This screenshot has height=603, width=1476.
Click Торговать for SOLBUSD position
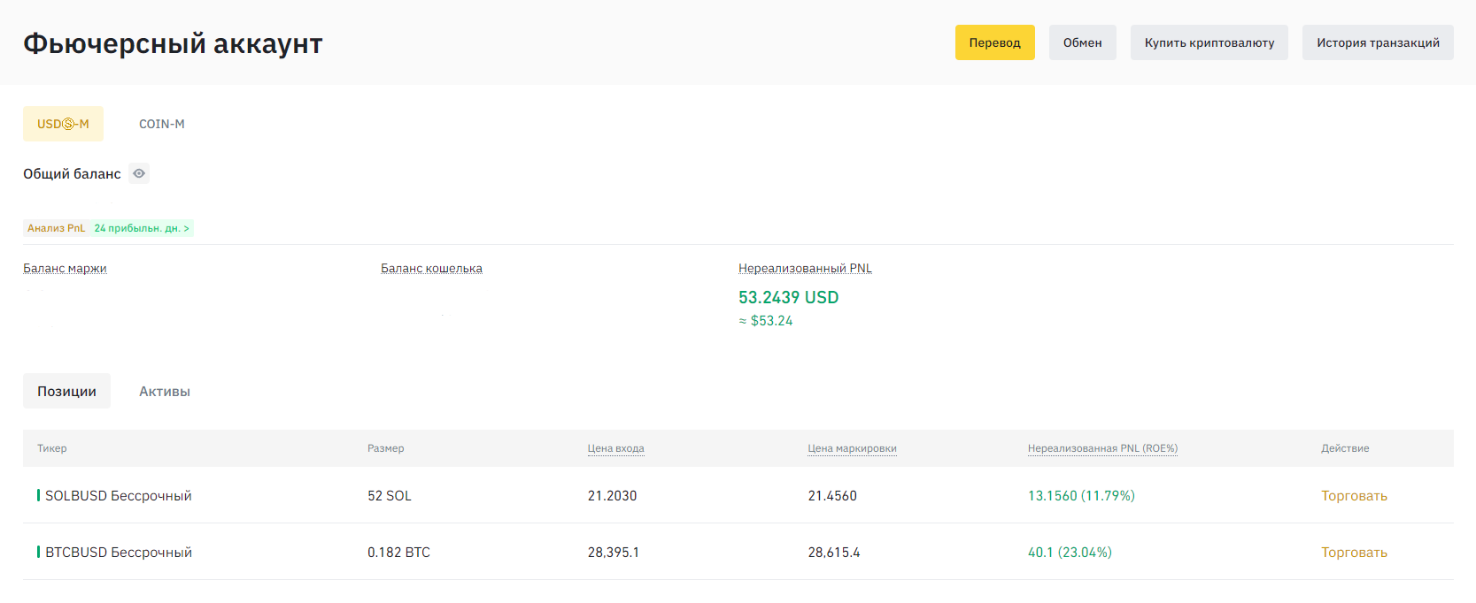(x=1354, y=496)
